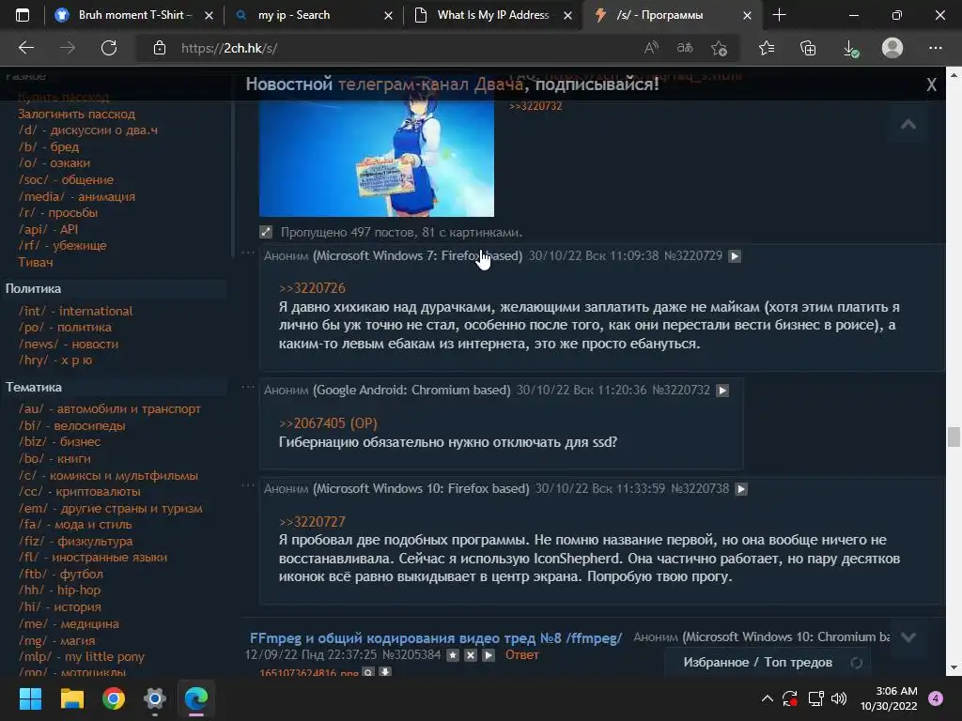Enlarge the anime girl thread image
This screenshot has width=962, height=721.
[x=377, y=158]
